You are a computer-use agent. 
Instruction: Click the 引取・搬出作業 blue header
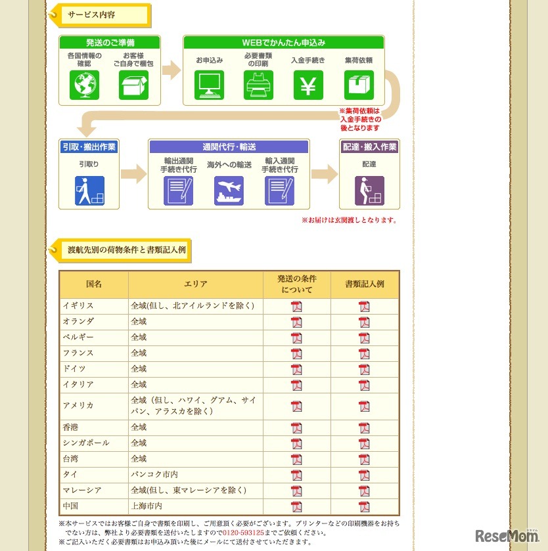point(89,147)
